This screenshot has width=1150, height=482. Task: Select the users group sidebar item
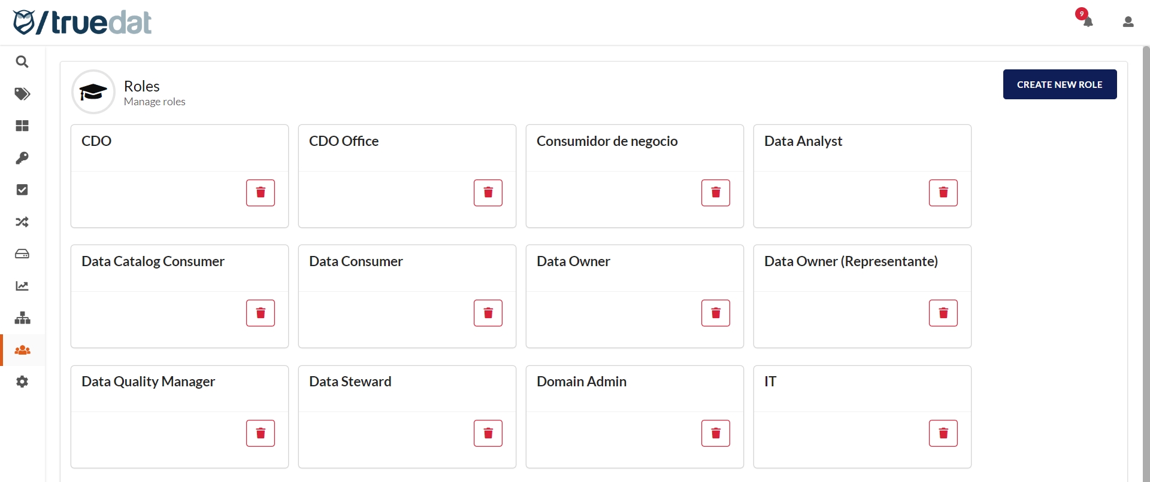tap(22, 350)
